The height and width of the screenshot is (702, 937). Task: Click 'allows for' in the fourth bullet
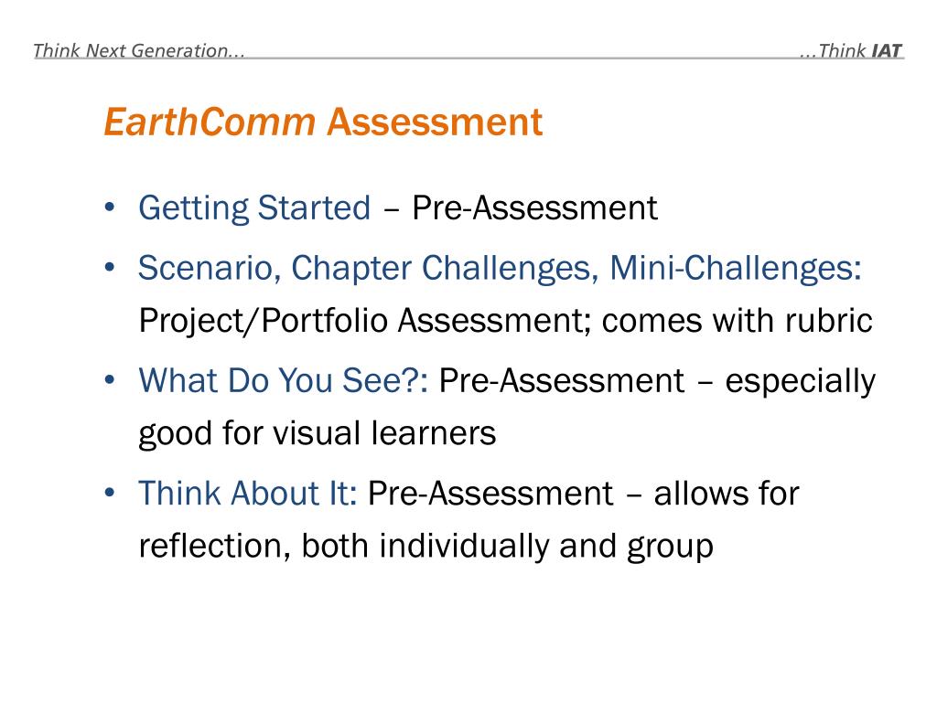pyautogui.click(x=727, y=494)
